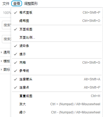Open the 文件 menu
Screen dimensions: 103x117
point(6,4)
